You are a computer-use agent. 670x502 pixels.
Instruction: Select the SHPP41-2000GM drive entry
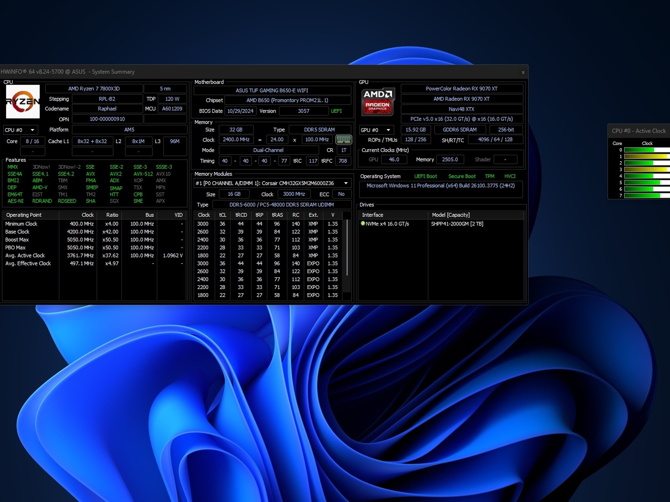point(457,224)
